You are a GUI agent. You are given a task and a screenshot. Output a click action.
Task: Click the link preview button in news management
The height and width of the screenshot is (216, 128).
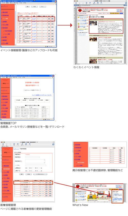[40, 174]
